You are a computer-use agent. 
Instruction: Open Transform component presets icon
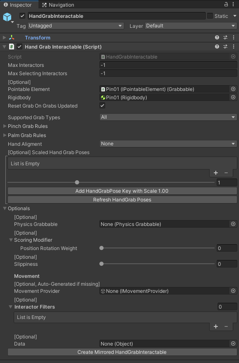click(225, 37)
